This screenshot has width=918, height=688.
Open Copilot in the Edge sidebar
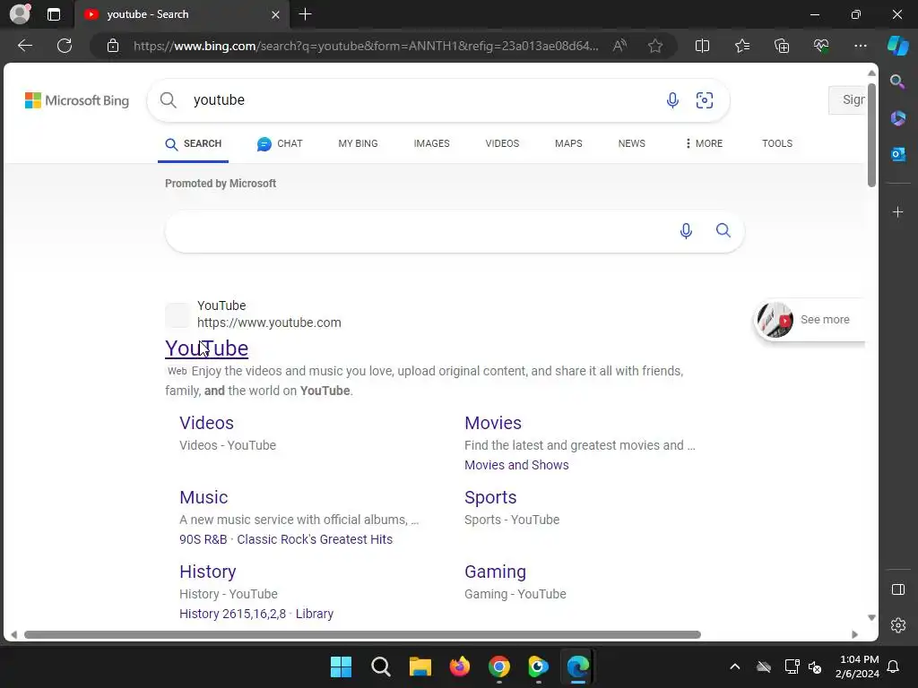pos(898,46)
